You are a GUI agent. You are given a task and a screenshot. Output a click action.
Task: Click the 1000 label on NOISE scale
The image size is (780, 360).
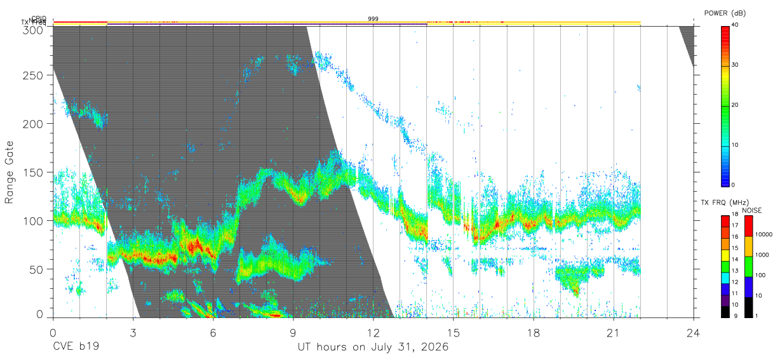[x=763, y=255]
